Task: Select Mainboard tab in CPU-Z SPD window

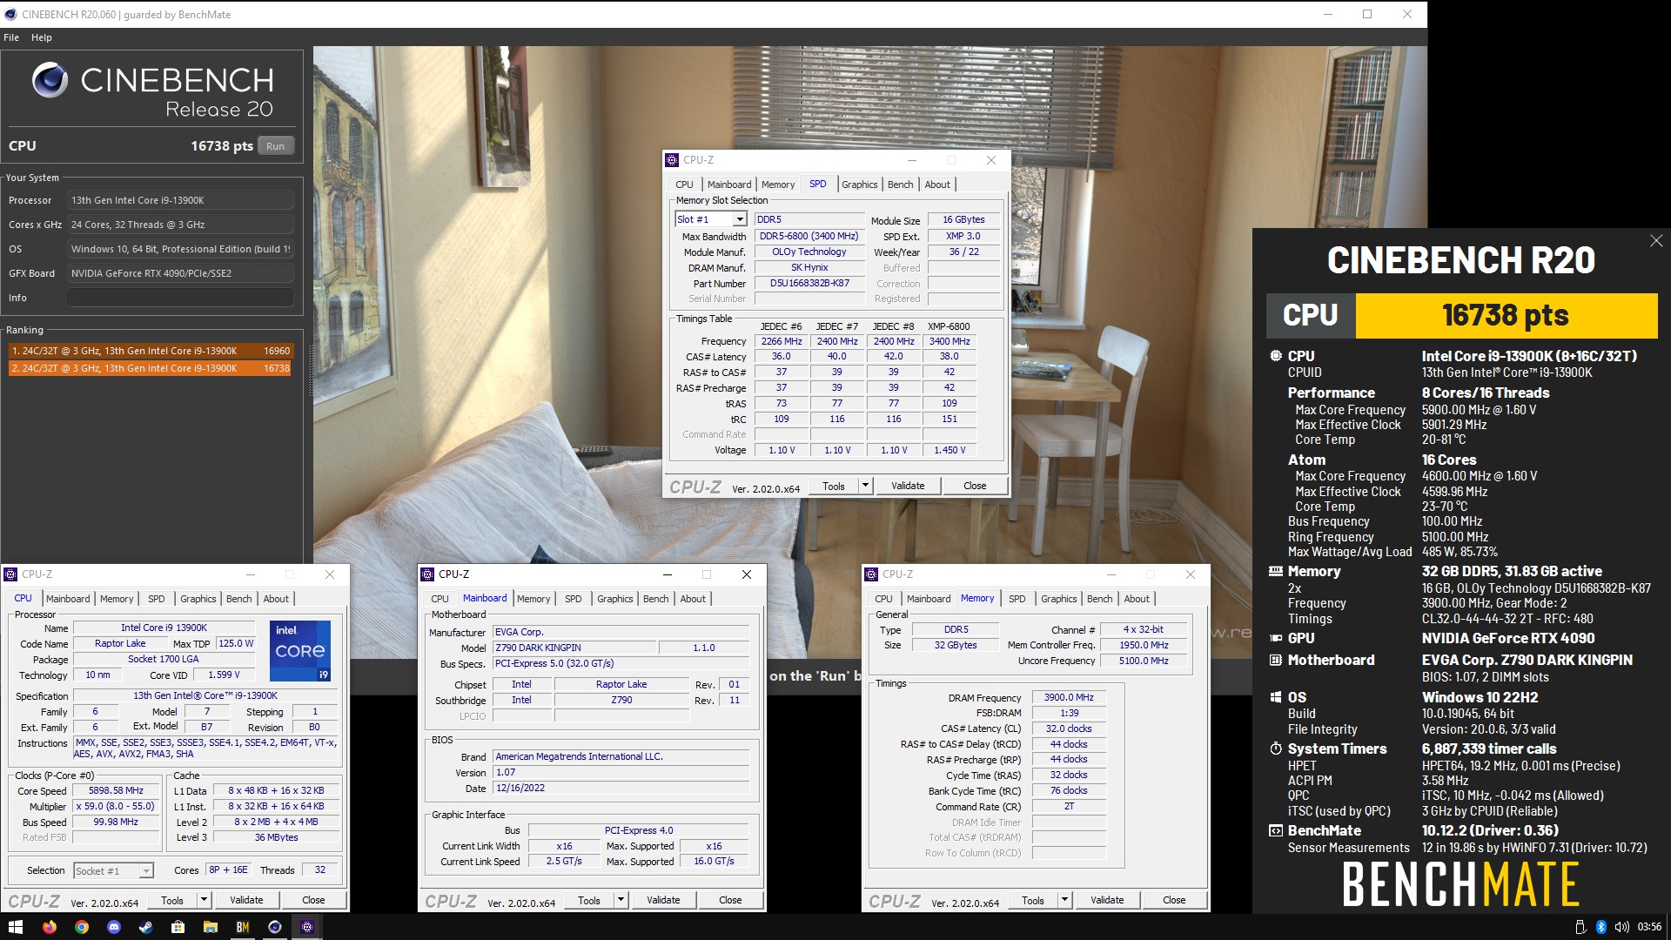Action: tap(728, 185)
